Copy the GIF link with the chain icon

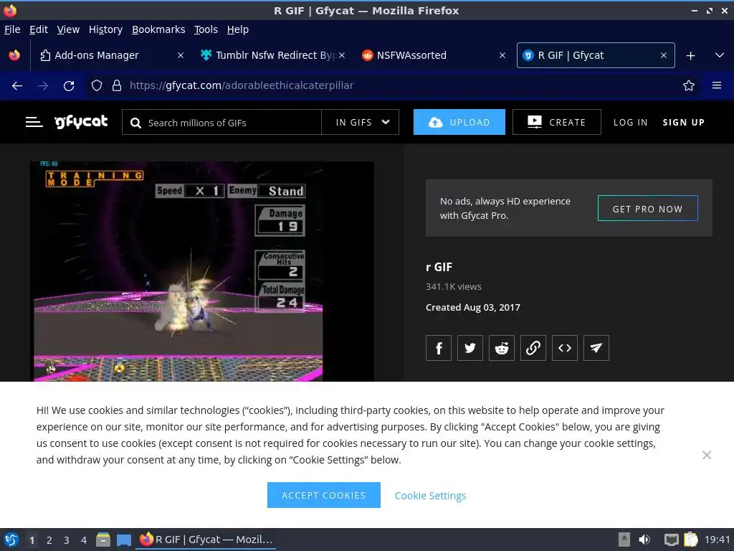pyautogui.click(x=533, y=348)
